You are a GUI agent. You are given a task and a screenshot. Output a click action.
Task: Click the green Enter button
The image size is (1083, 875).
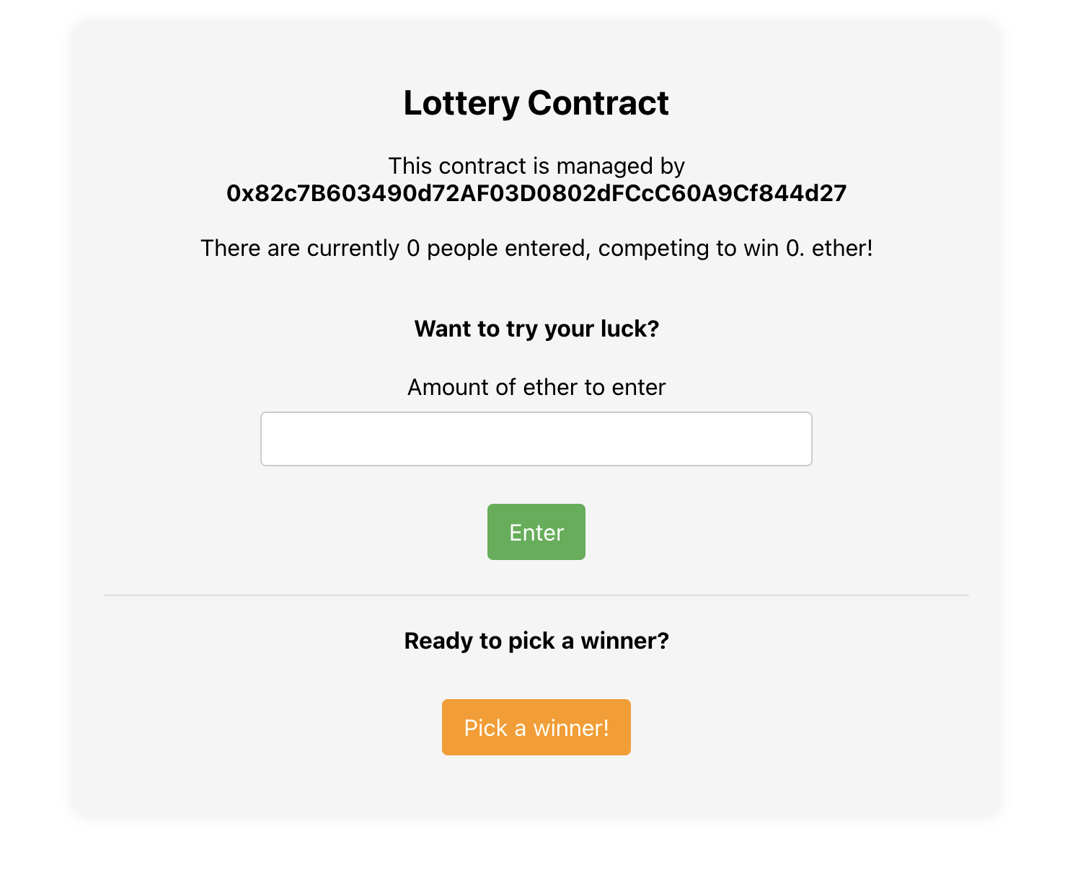pos(536,532)
